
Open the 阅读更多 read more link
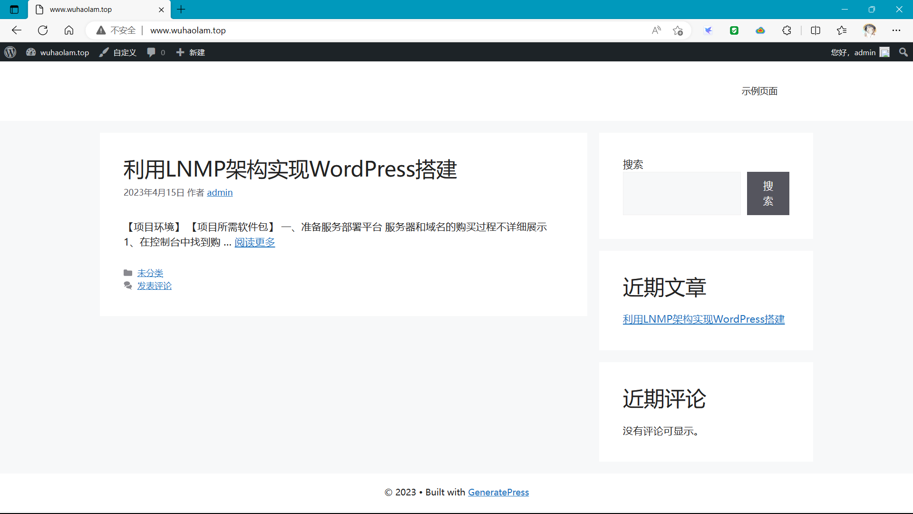tap(254, 242)
